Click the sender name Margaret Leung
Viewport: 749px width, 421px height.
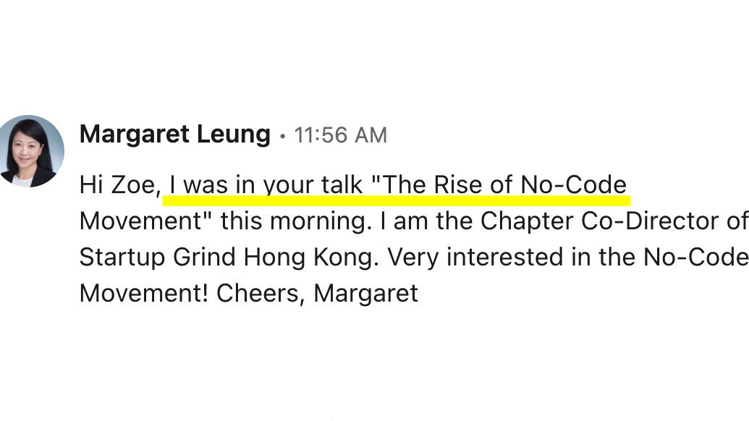(x=174, y=135)
